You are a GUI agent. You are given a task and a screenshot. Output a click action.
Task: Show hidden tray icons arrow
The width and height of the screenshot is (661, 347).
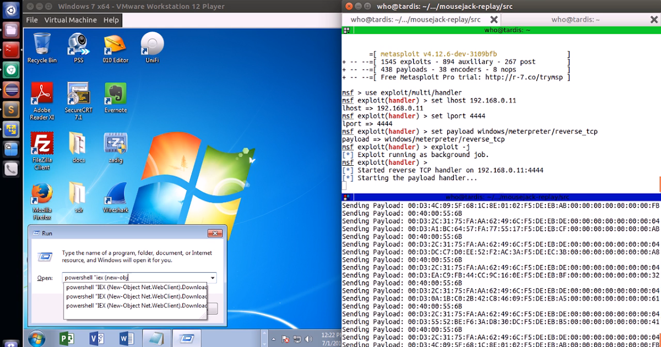pos(273,339)
